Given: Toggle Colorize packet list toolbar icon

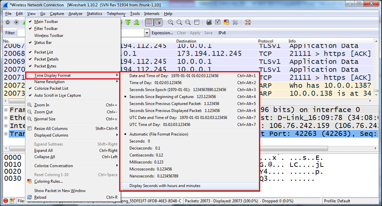Looking at the screenshot, I should click(x=149, y=22).
